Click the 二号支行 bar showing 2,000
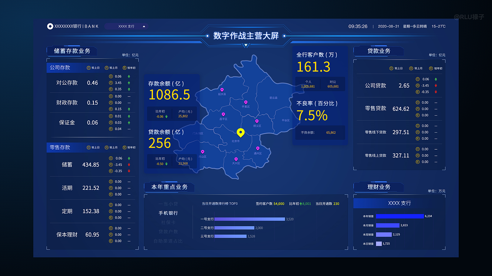The image size is (492, 276). 234,228
